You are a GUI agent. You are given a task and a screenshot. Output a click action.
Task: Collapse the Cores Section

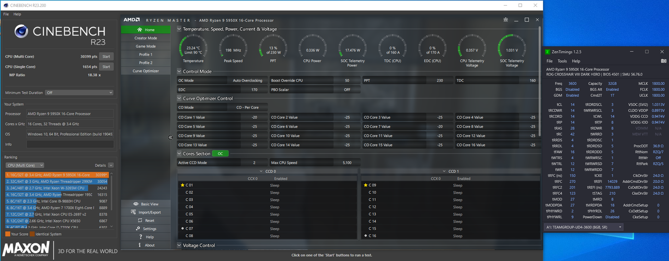(x=179, y=154)
